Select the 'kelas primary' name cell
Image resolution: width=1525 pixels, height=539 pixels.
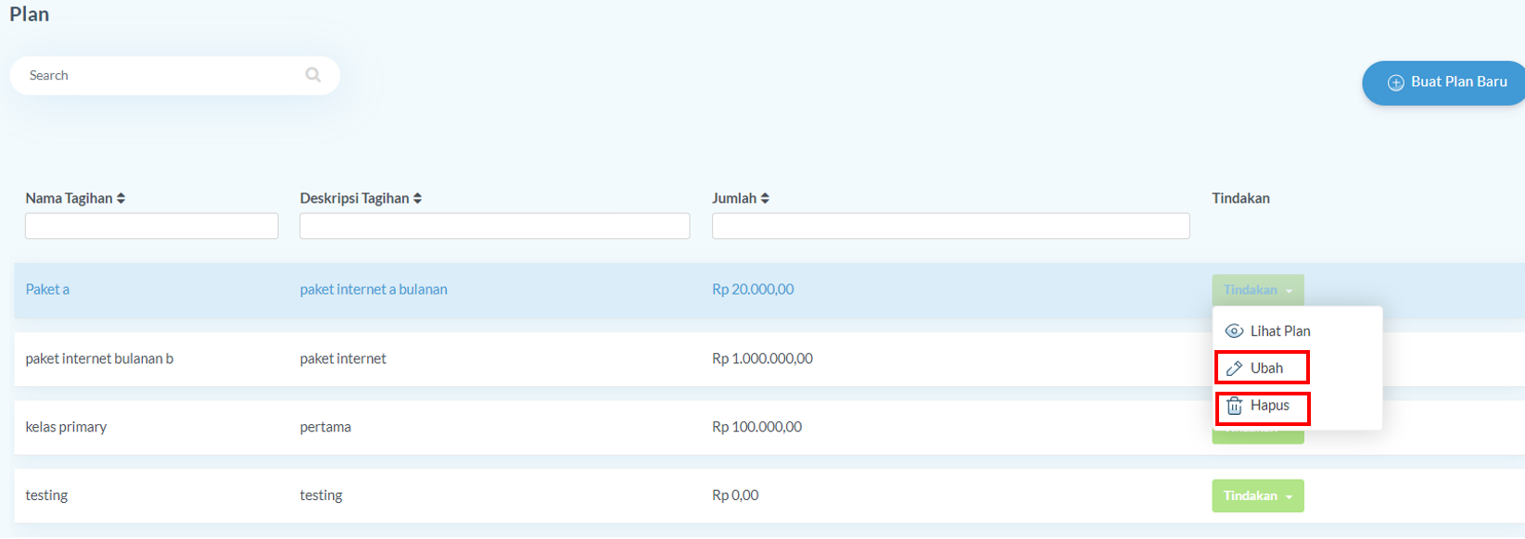coord(66,427)
